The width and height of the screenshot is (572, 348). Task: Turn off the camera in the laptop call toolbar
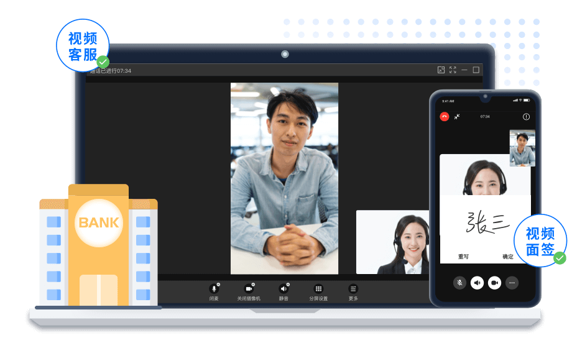pos(249,289)
